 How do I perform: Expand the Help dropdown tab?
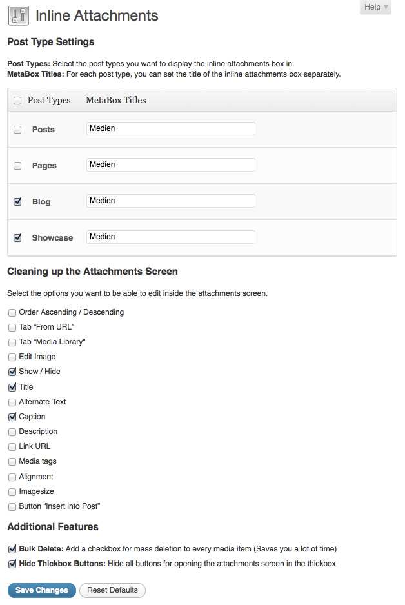pyautogui.click(x=376, y=7)
